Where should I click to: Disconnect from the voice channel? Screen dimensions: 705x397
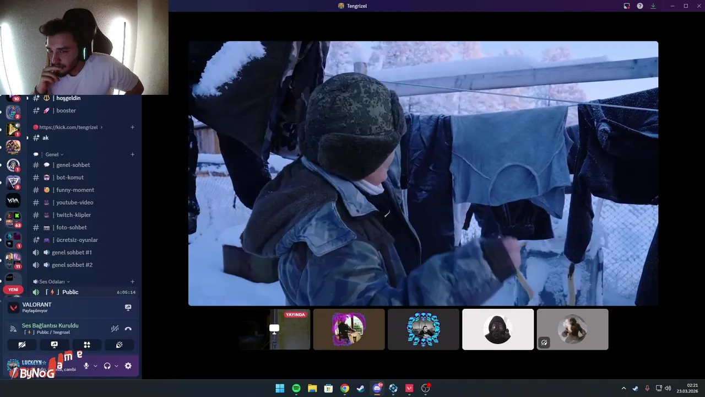pos(128,329)
